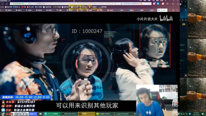This screenshot has width=206, height=116.
Task: Click the search icon in right side panel
Action: click(x=186, y=20)
